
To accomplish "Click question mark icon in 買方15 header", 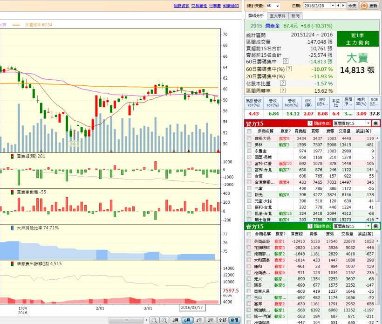I will [310, 123].
